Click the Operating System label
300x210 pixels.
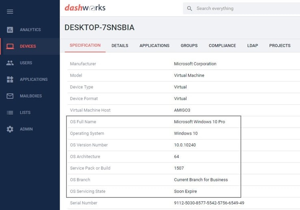click(87, 133)
